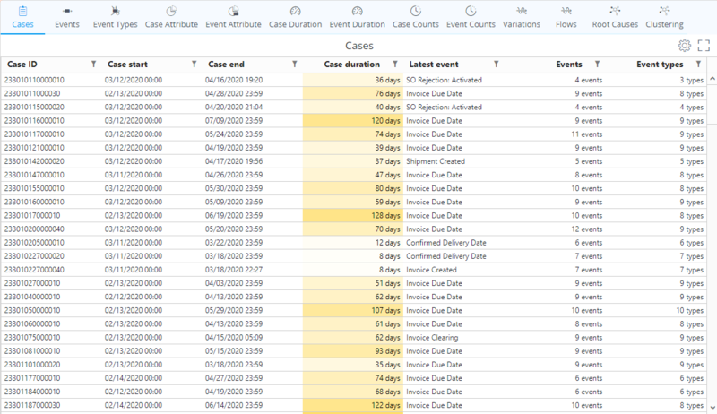Sort by Case end header
This screenshot has width=717, height=414.
(227, 65)
